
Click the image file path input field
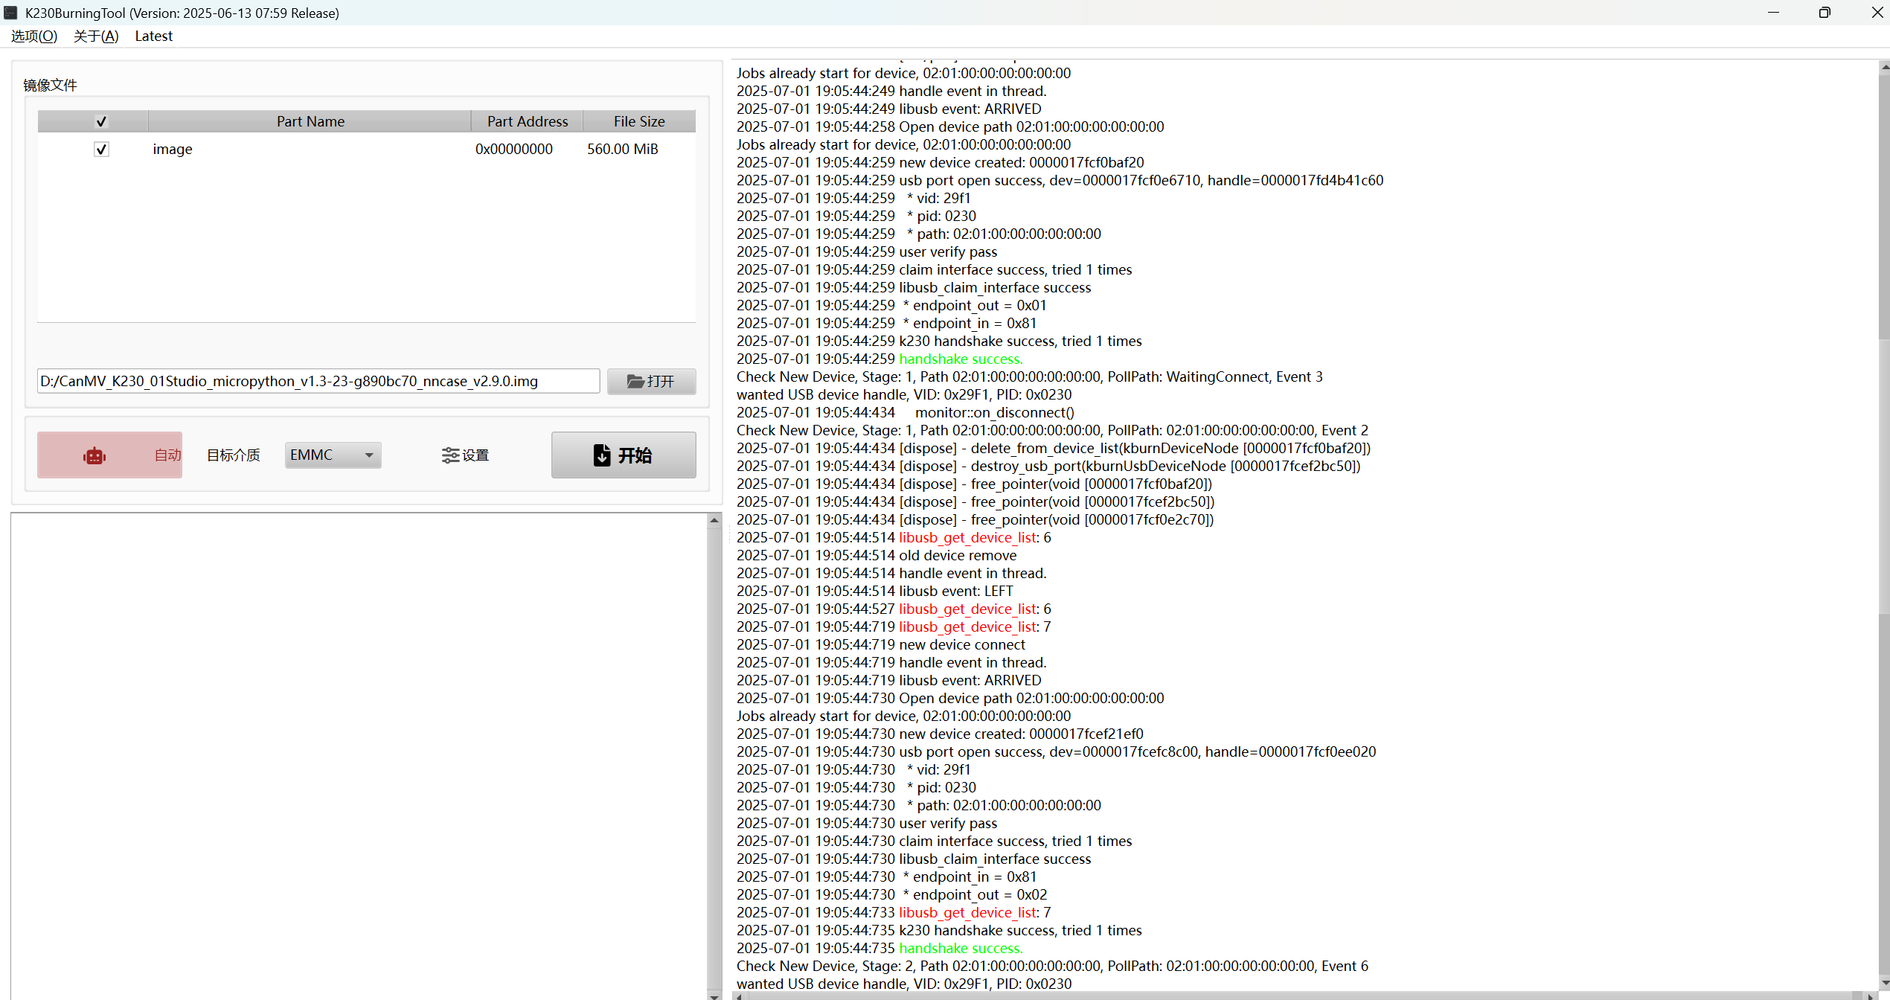point(318,381)
